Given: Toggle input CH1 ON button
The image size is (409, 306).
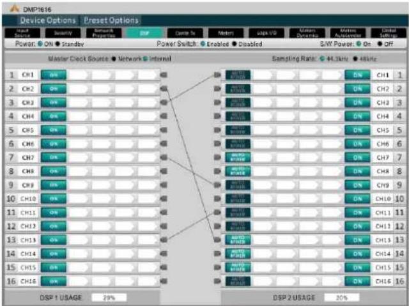Looking at the screenshot, I should click(54, 75).
